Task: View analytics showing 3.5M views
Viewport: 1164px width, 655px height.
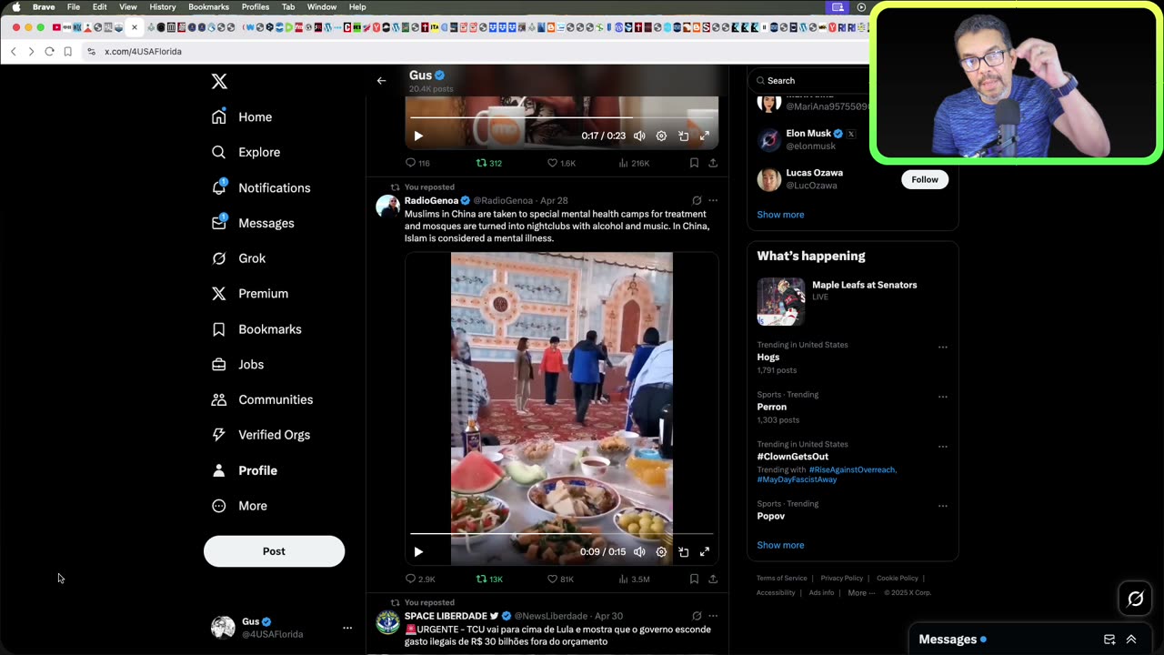Action: [x=634, y=579]
